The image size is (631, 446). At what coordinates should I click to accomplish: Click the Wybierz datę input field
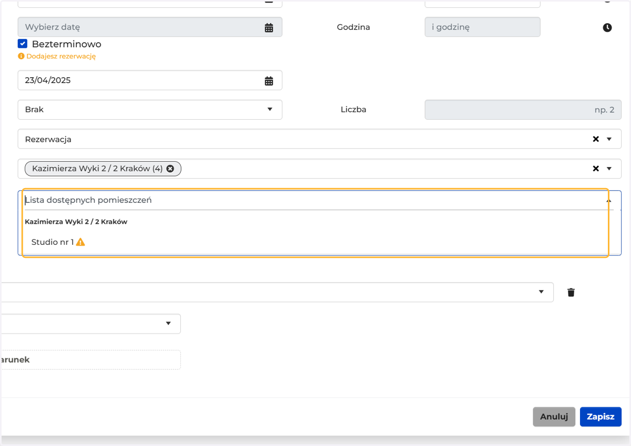click(x=150, y=27)
